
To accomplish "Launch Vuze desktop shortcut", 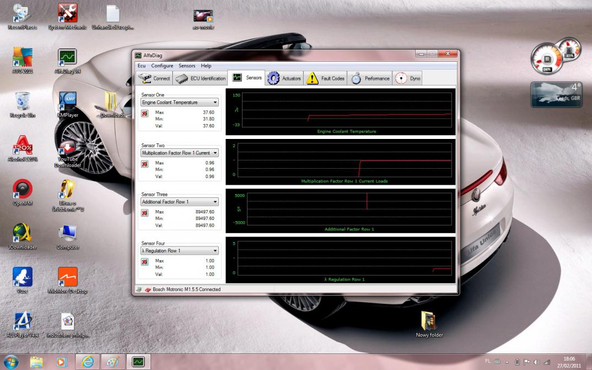I will [x=22, y=280].
